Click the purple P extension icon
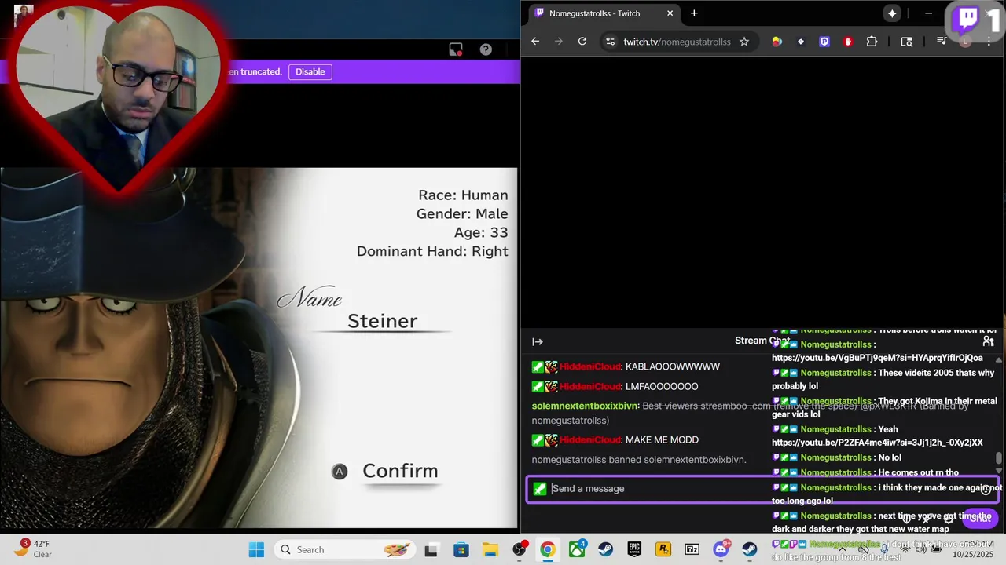 pos(824,42)
